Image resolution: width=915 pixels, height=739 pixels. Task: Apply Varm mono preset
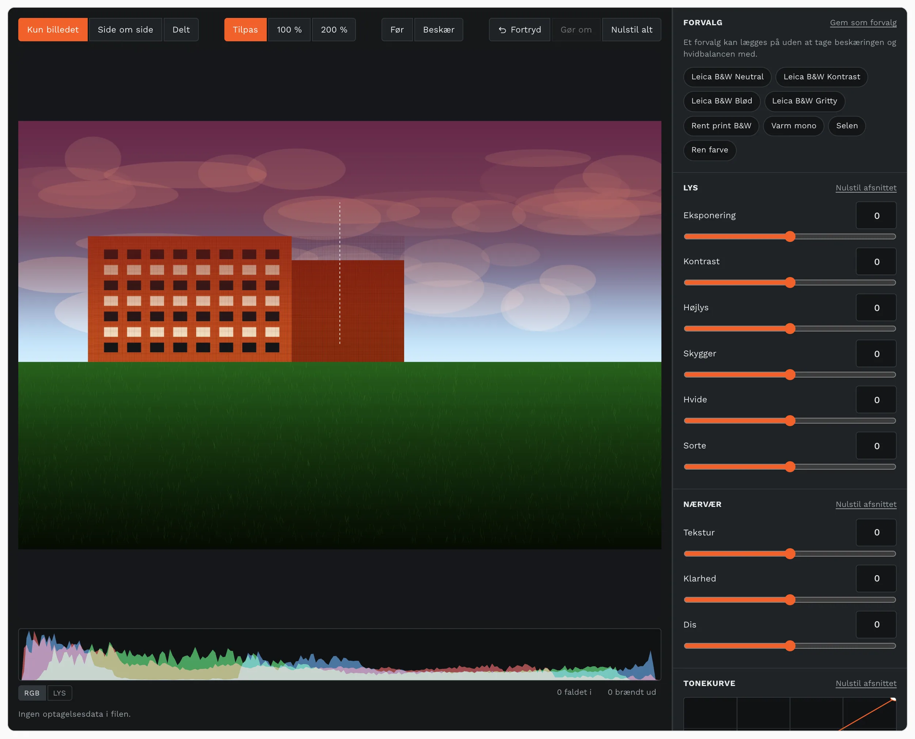[x=793, y=126]
